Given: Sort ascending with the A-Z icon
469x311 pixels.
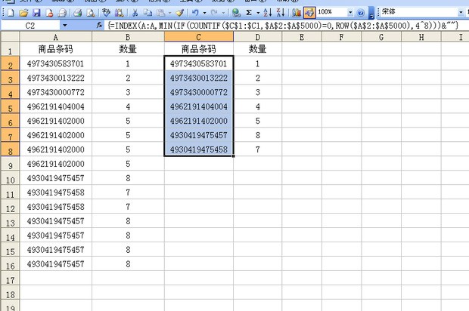Looking at the screenshot, I should coord(268,13).
